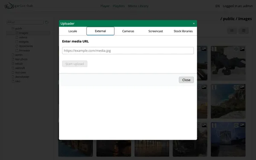Open the Playlists menu item
Screen dimensions: 256x160
[119, 6]
